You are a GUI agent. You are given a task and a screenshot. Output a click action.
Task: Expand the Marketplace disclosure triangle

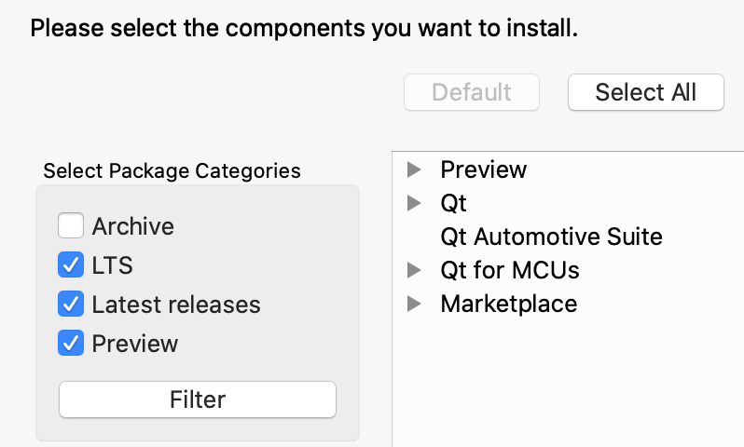(415, 304)
